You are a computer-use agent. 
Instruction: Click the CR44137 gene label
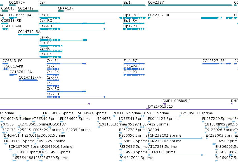point(65,8)
